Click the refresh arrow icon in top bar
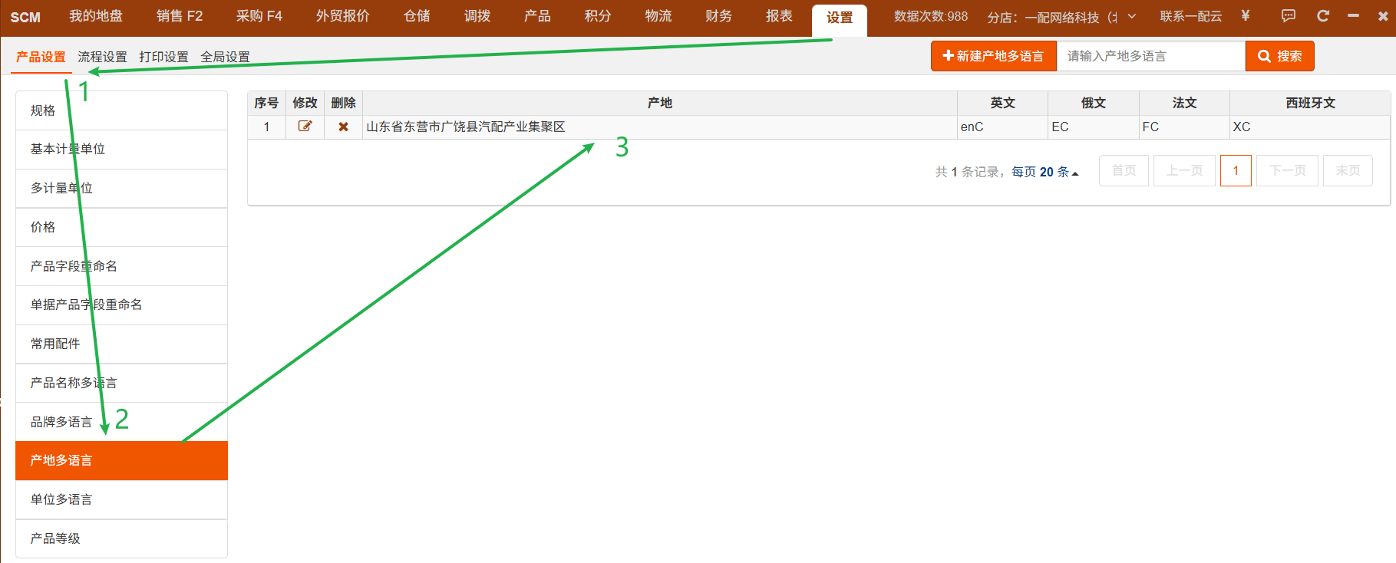 pyautogui.click(x=1323, y=15)
